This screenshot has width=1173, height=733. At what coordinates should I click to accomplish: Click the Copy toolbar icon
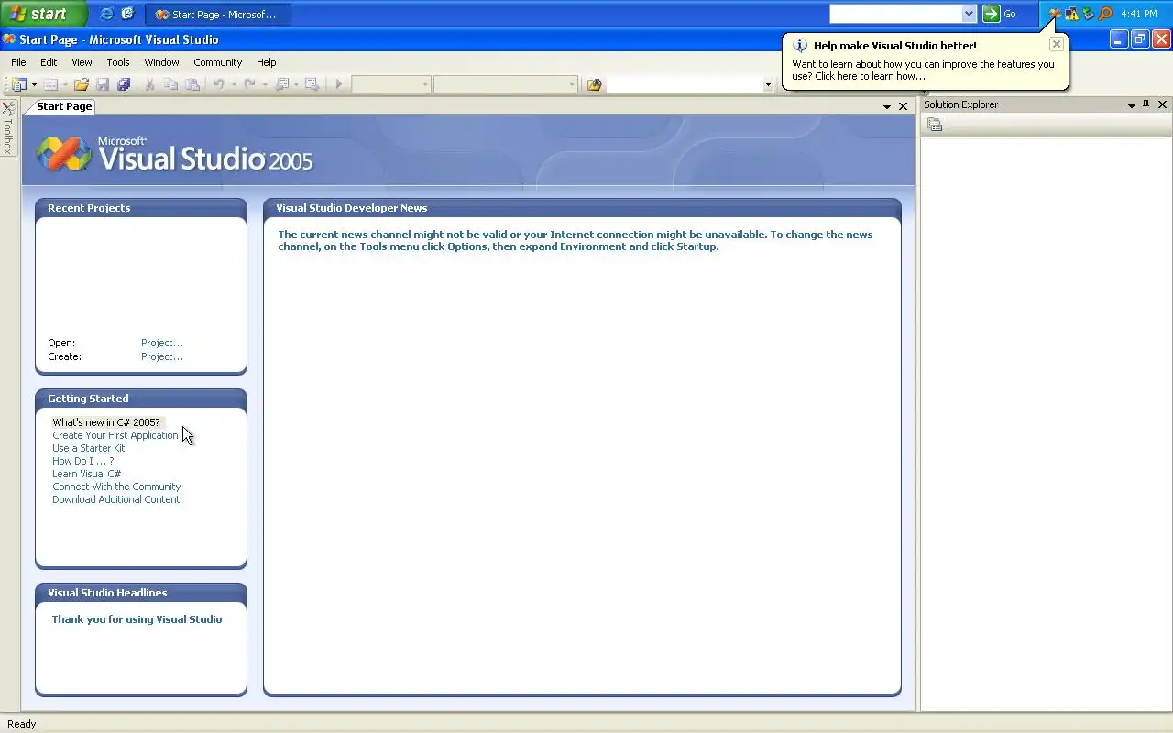coord(170,84)
